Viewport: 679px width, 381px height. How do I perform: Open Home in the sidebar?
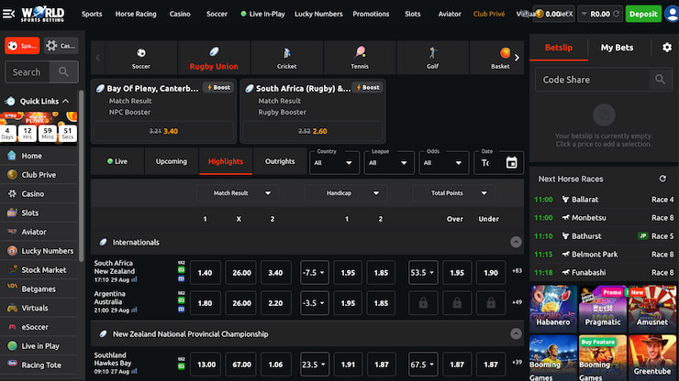pyautogui.click(x=39, y=156)
